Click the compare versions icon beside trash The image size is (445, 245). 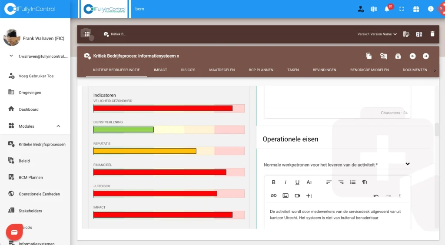point(419,34)
